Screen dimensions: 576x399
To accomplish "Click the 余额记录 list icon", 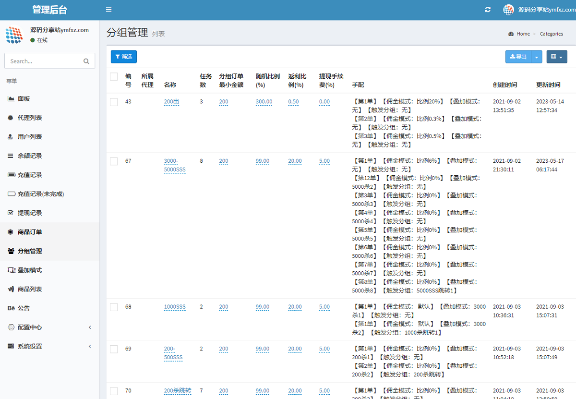I will coord(11,156).
